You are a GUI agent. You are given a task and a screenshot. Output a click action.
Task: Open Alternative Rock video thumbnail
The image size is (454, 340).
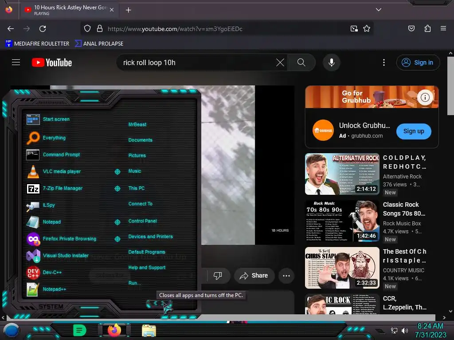coord(342,174)
